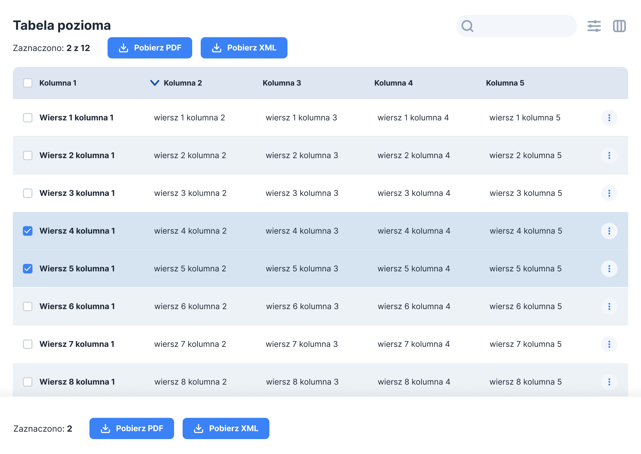The width and height of the screenshot is (641, 454).
Task: Open three-dot menu for row 6
Action: point(609,306)
